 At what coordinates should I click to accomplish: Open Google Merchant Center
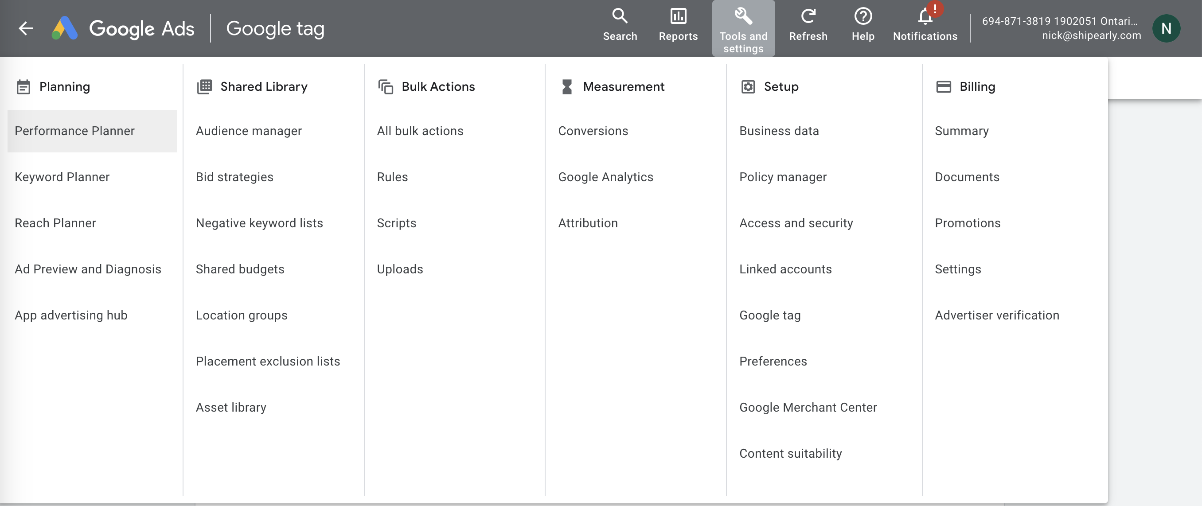pyautogui.click(x=808, y=408)
